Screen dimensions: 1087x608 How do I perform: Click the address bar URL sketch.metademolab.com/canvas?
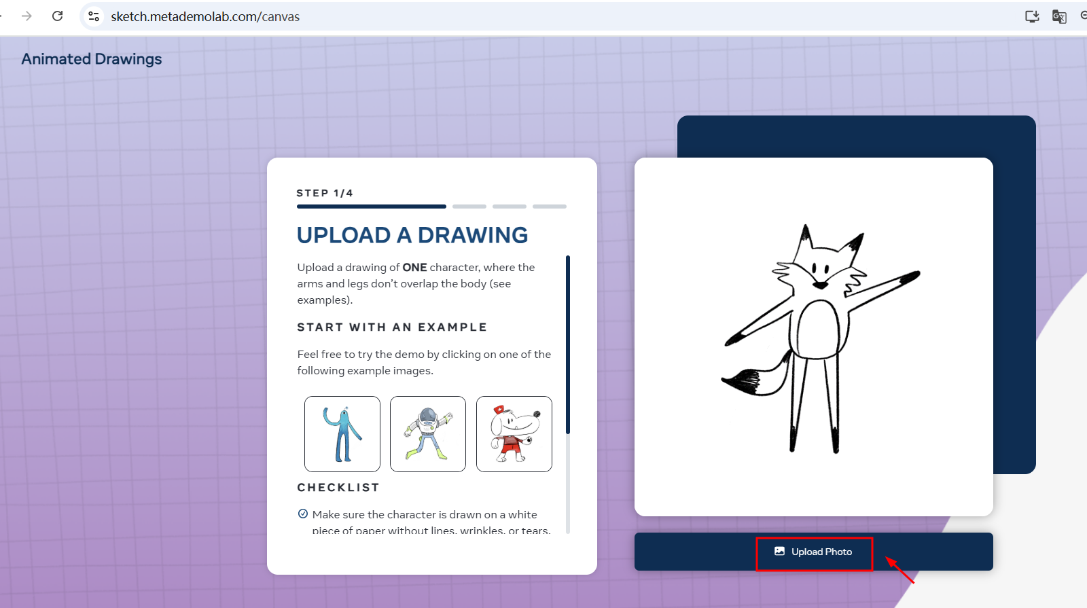pyautogui.click(x=205, y=16)
